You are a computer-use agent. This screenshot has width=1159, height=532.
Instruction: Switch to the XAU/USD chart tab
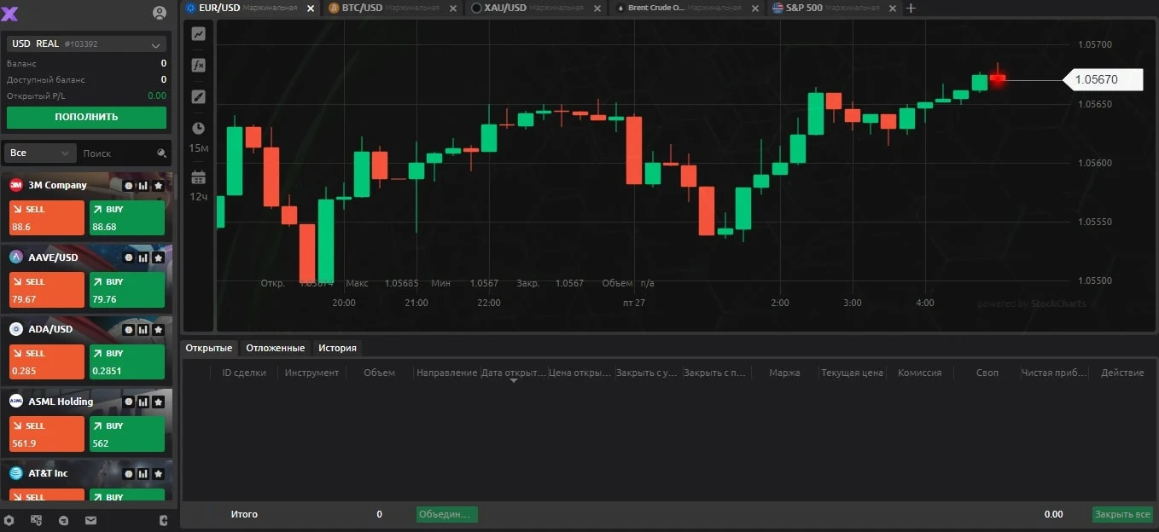pyautogui.click(x=538, y=8)
